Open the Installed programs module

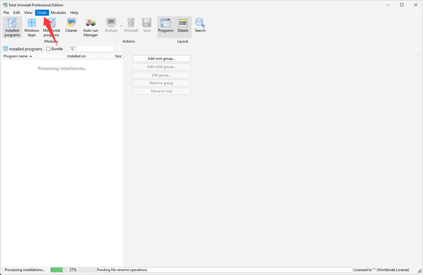[12, 27]
